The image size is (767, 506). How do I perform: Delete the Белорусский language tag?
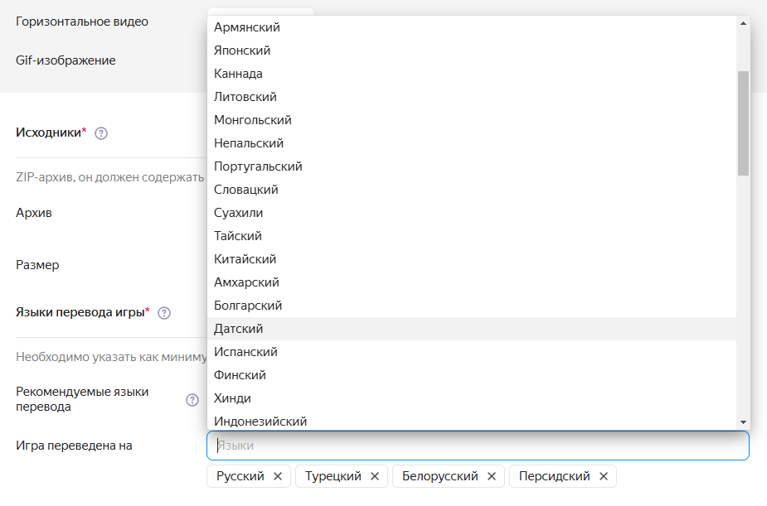point(492,476)
